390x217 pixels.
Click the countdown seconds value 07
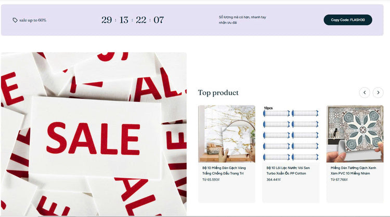point(159,20)
